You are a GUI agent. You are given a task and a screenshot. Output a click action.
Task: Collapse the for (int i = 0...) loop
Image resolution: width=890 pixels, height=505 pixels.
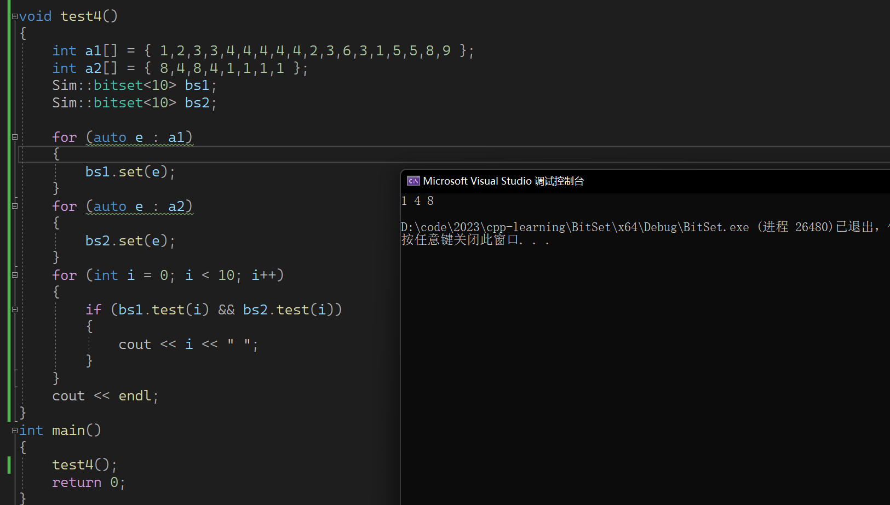point(15,275)
